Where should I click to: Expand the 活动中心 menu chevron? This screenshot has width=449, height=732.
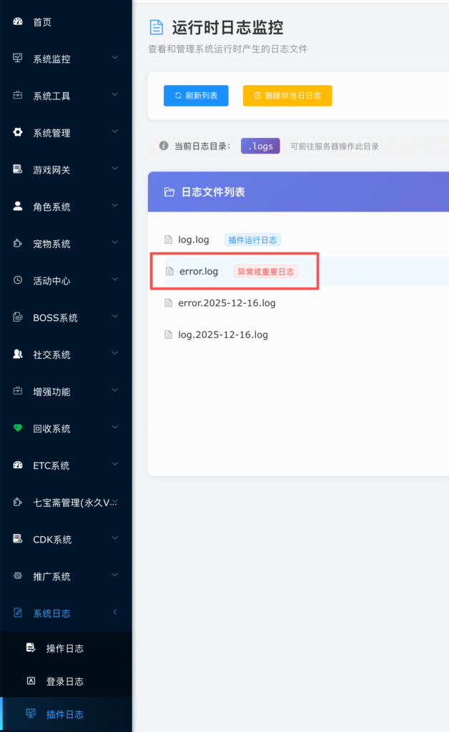click(115, 280)
